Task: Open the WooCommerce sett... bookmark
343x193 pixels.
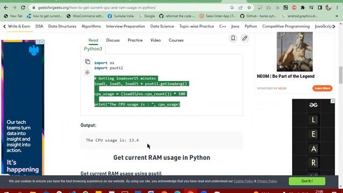Action: (85, 16)
